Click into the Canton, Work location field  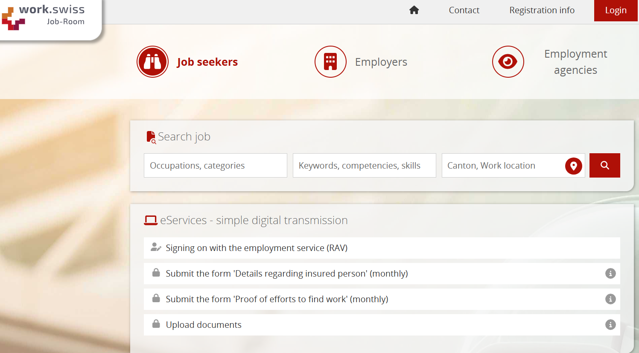point(502,166)
